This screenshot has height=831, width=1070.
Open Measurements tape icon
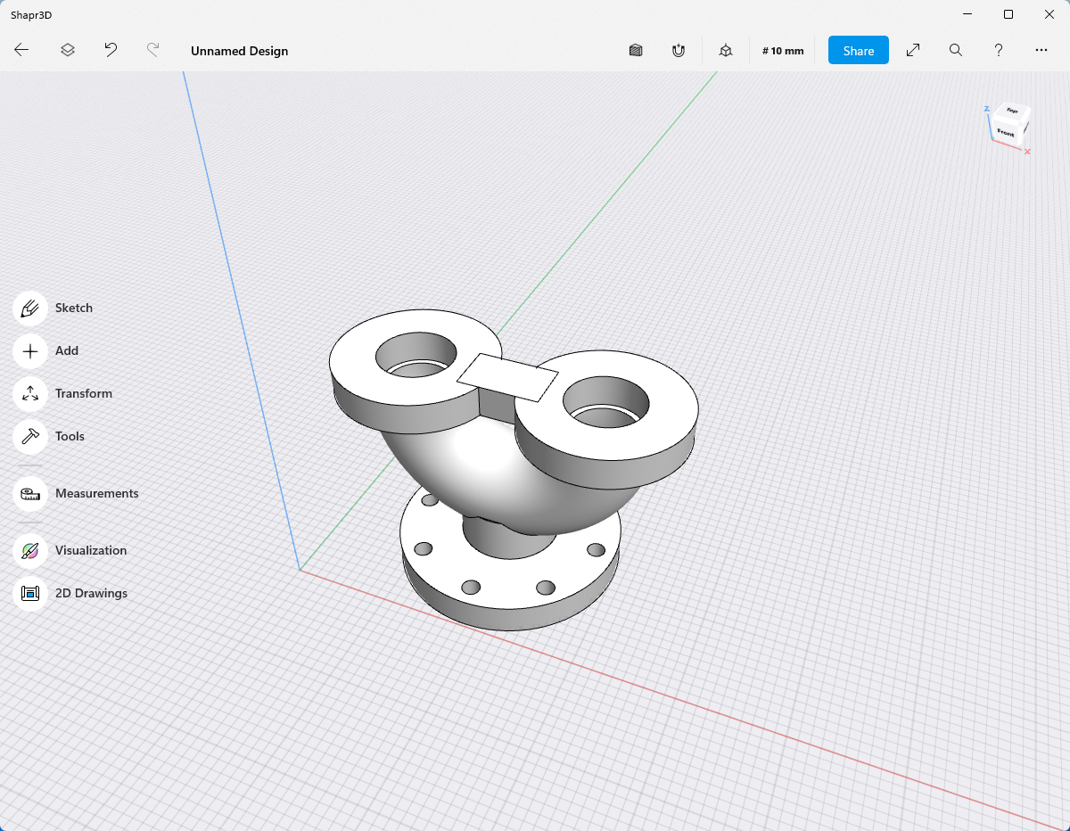(x=30, y=493)
